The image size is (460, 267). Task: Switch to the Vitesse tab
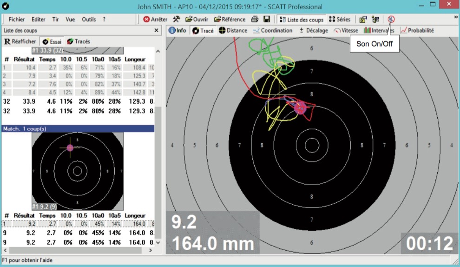tap(346, 31)
